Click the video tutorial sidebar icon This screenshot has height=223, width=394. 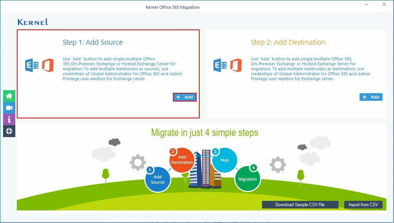tap(9, 108)
